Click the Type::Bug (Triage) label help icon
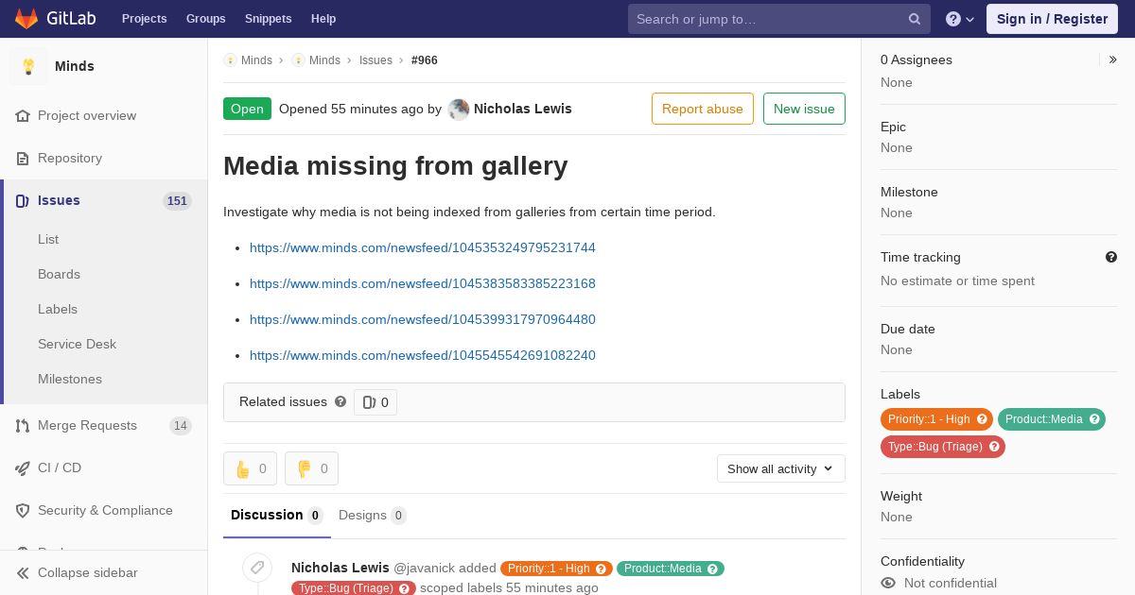1135x595 pixels. (x=994, y=447)
